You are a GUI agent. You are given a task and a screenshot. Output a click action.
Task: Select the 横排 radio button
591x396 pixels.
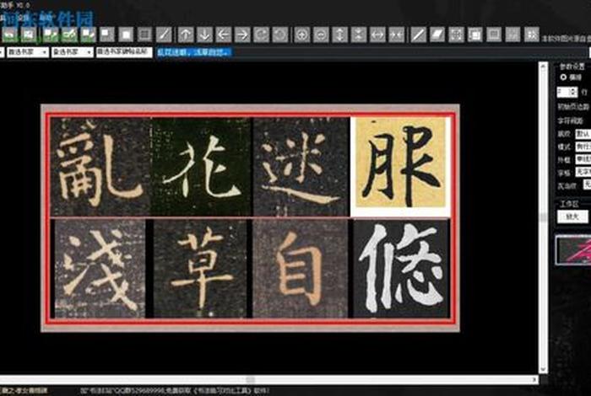(x=563, y=78)
